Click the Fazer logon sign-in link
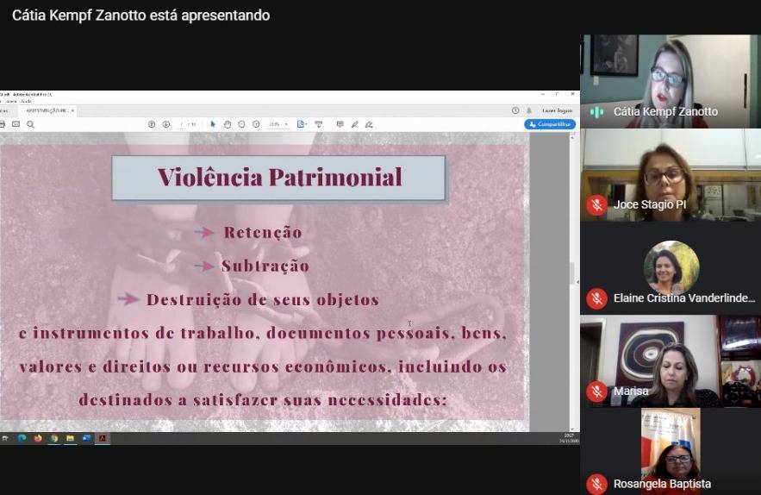This screenshot has width=761, height=495. (x=556, y=110)
